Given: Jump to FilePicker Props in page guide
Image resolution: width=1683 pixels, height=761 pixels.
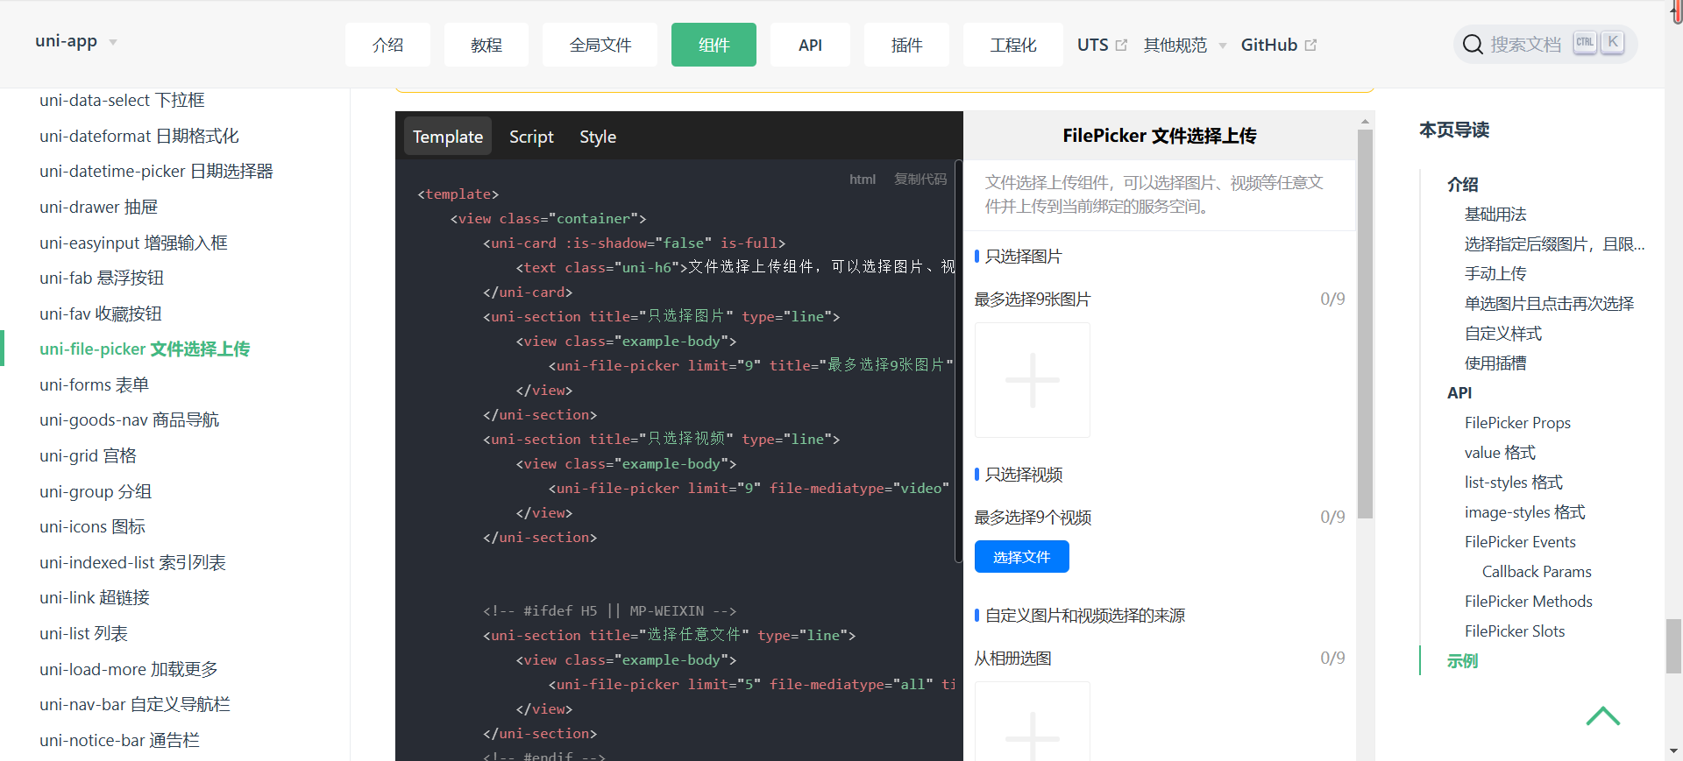Looking at the screenshot, I should pos(1517,422).
